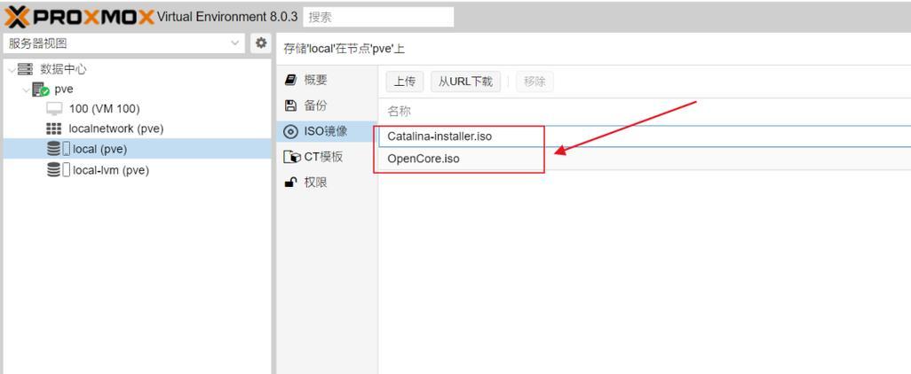The width and height of the screenshot is (911, 374).
Task: Select the 数据中心 datacenter icon
Action: coord(25,70)
